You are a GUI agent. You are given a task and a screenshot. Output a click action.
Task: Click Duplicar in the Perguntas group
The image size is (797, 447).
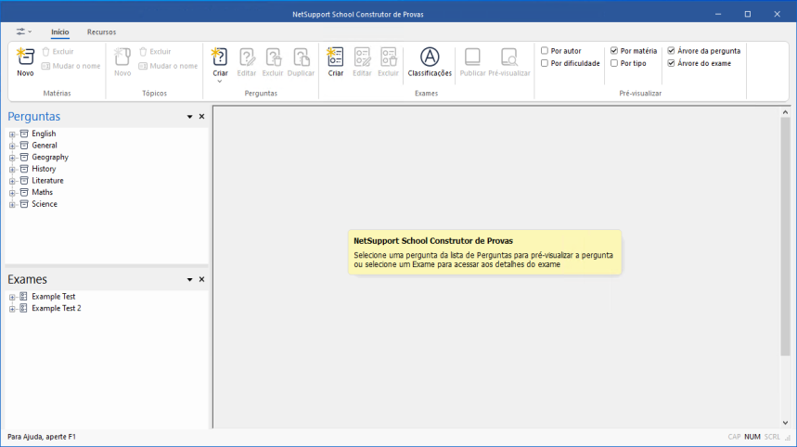(301, 62)
